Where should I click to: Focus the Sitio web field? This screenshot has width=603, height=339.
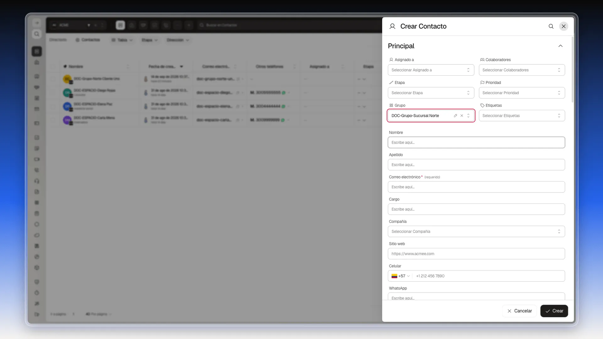[x=476, y=254]
